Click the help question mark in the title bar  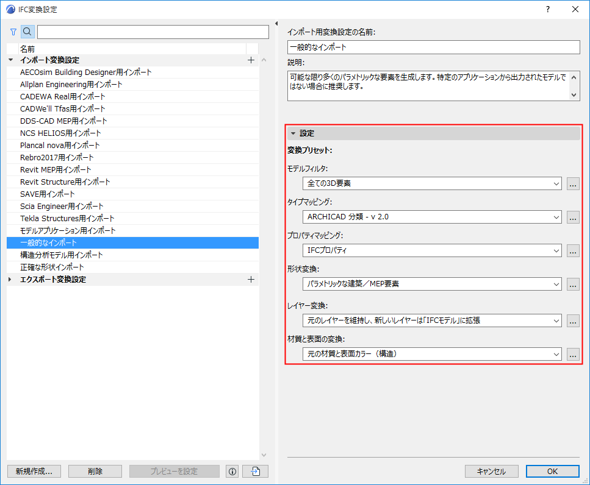(547, 9)
